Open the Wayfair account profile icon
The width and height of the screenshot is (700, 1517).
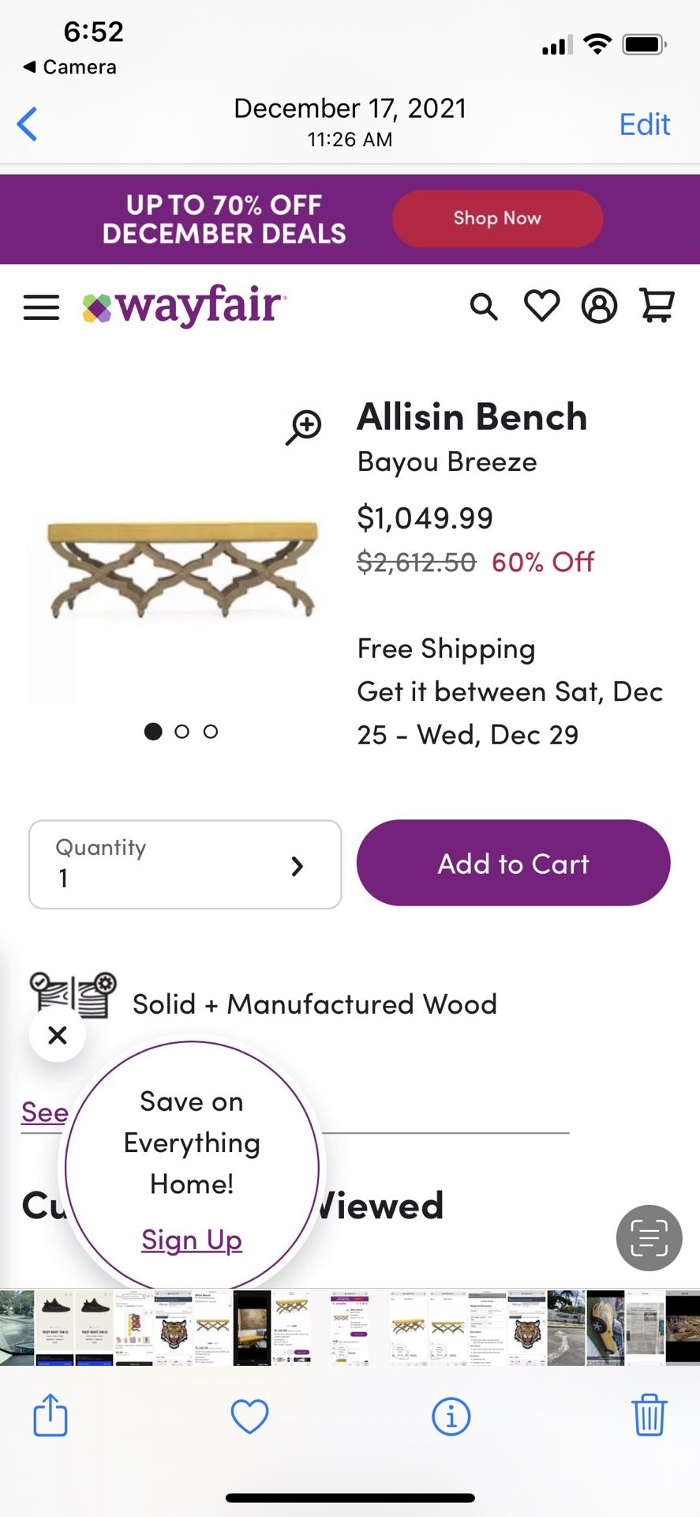click(x=599, y=306)
